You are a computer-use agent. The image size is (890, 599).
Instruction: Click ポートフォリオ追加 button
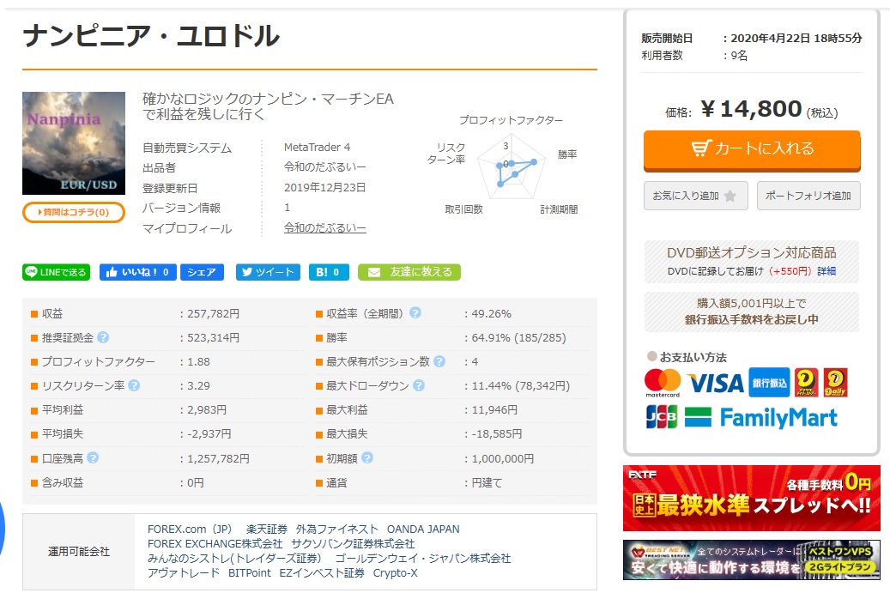[x=808, y=196]
